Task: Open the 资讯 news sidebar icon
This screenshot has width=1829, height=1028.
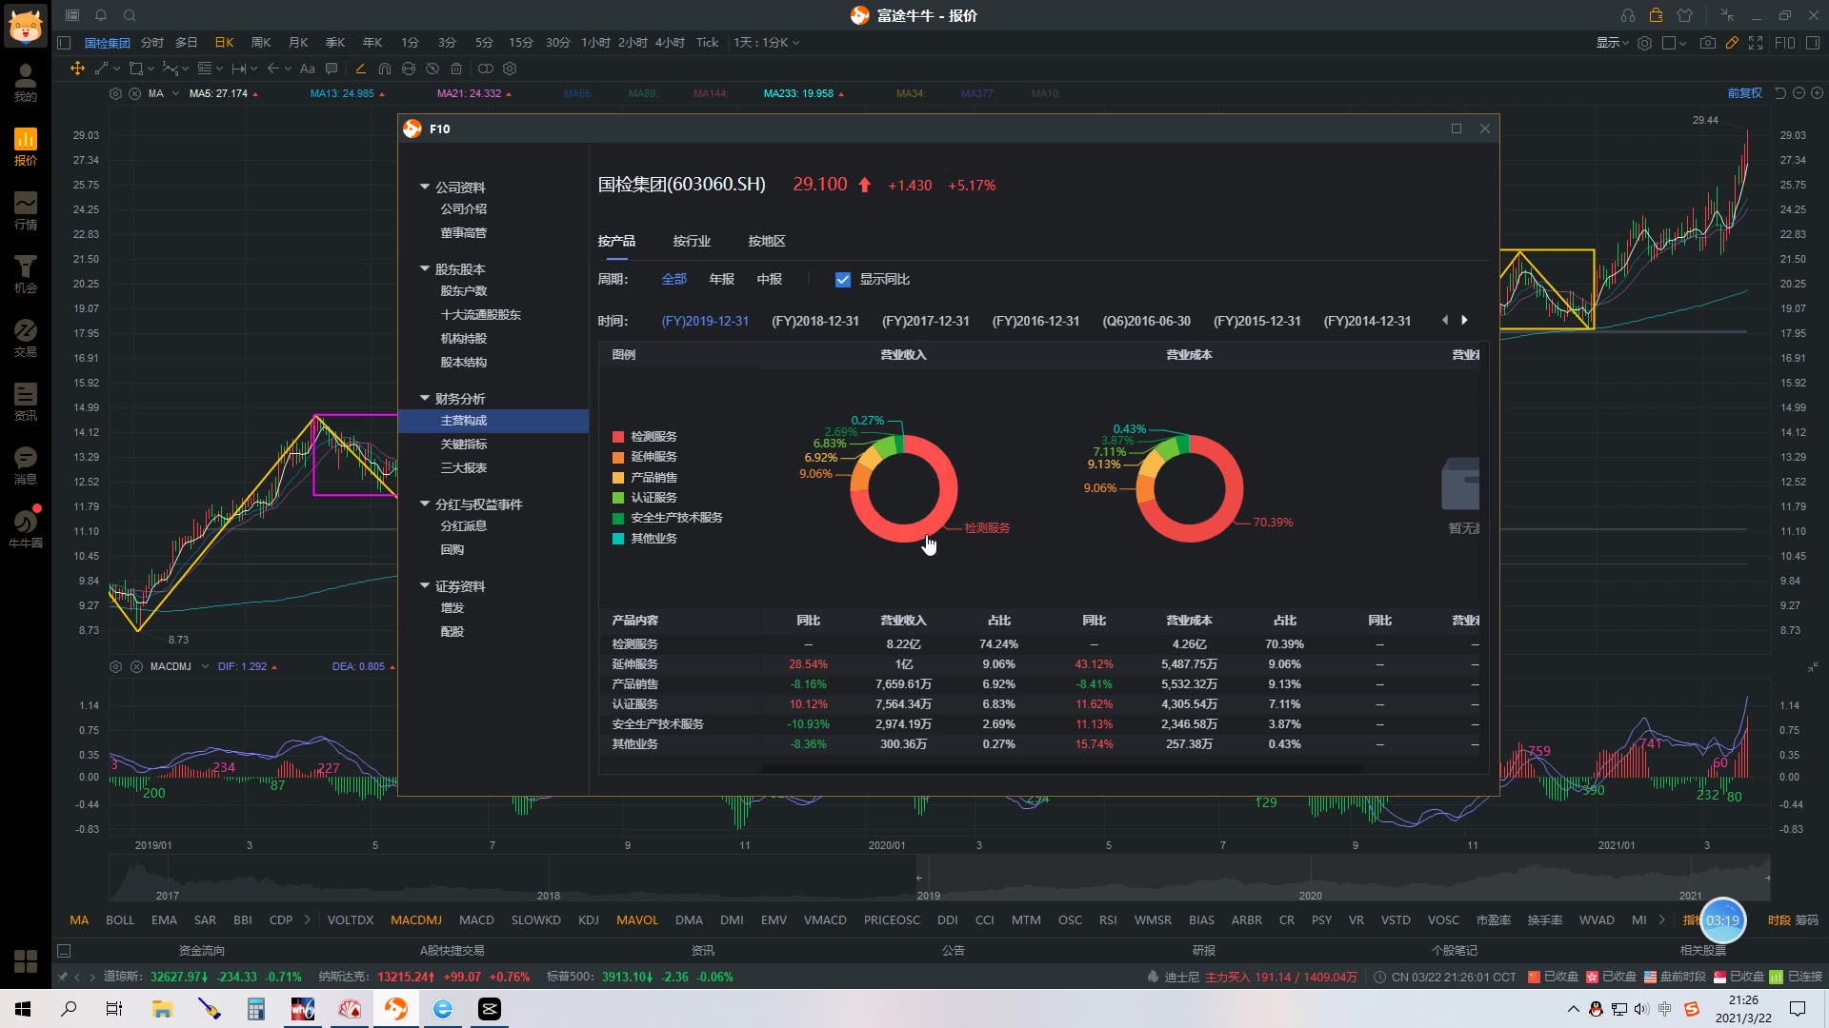Action: (26, 403)
